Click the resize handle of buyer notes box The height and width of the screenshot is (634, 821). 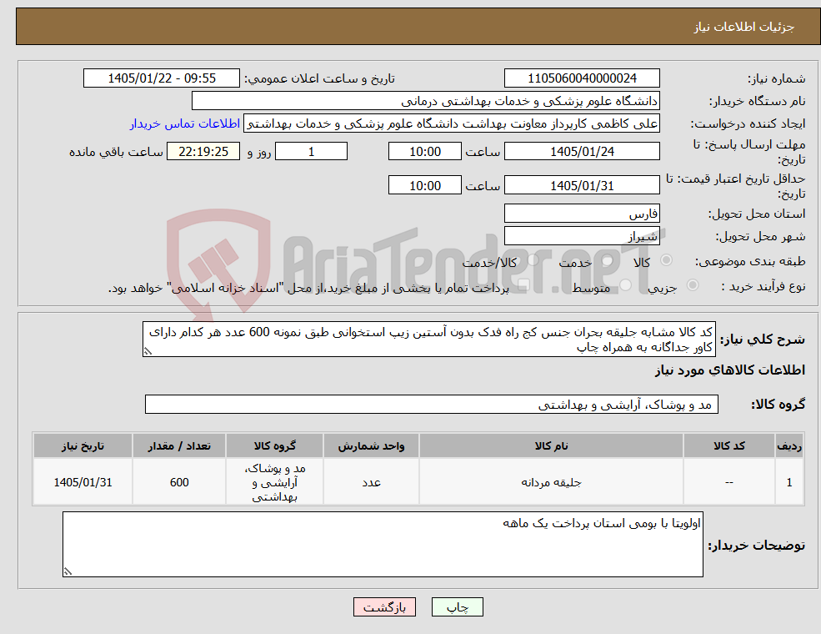68,571
